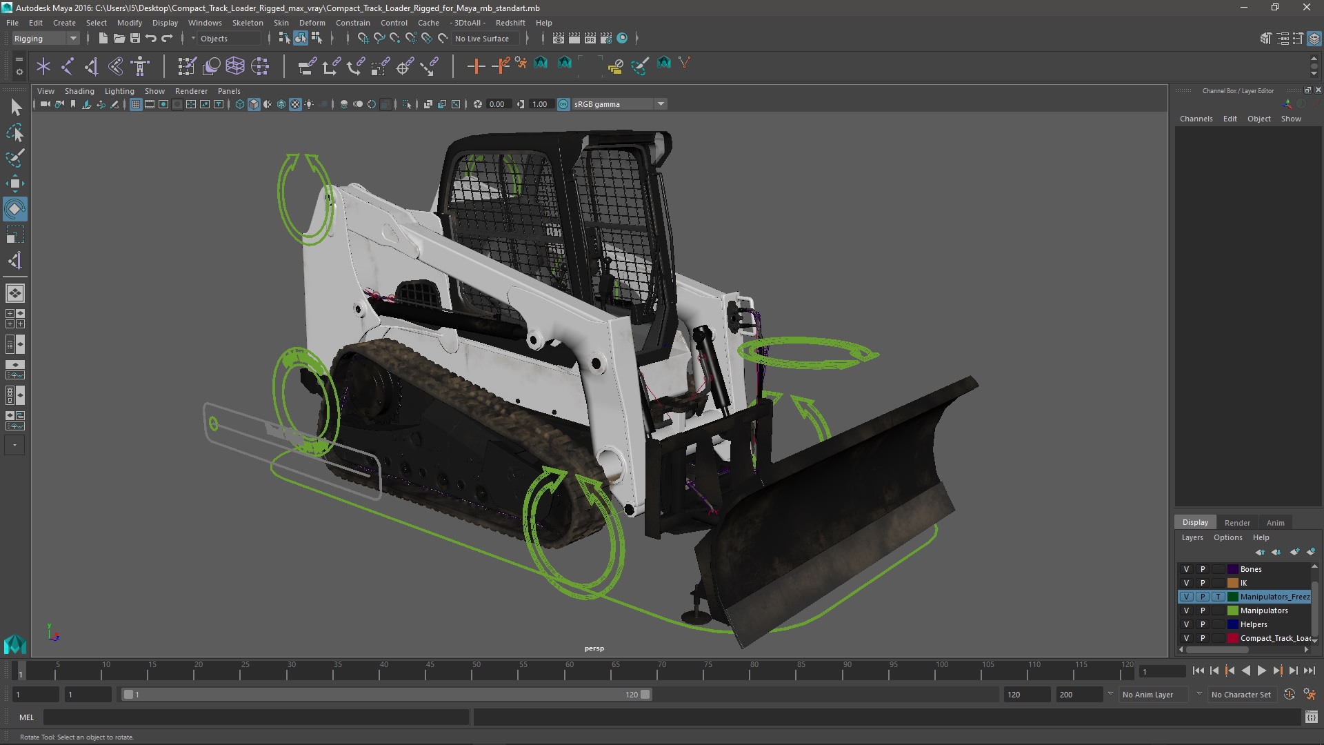Create a new empty display layer
The height and width of the screenshot is (745, 1324).
point(1294,552)
